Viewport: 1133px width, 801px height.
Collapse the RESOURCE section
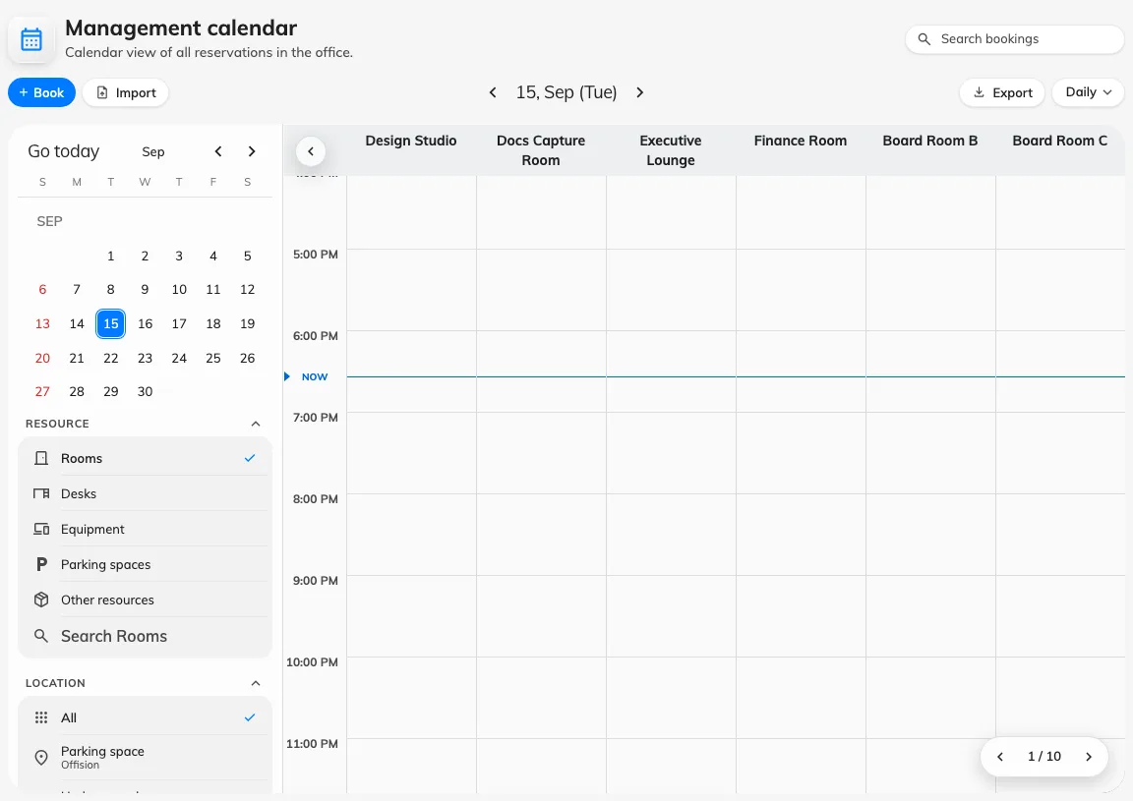tap(255, 424)
